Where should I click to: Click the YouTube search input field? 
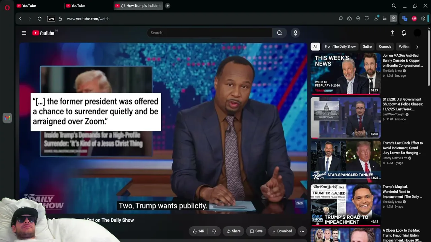209,33
